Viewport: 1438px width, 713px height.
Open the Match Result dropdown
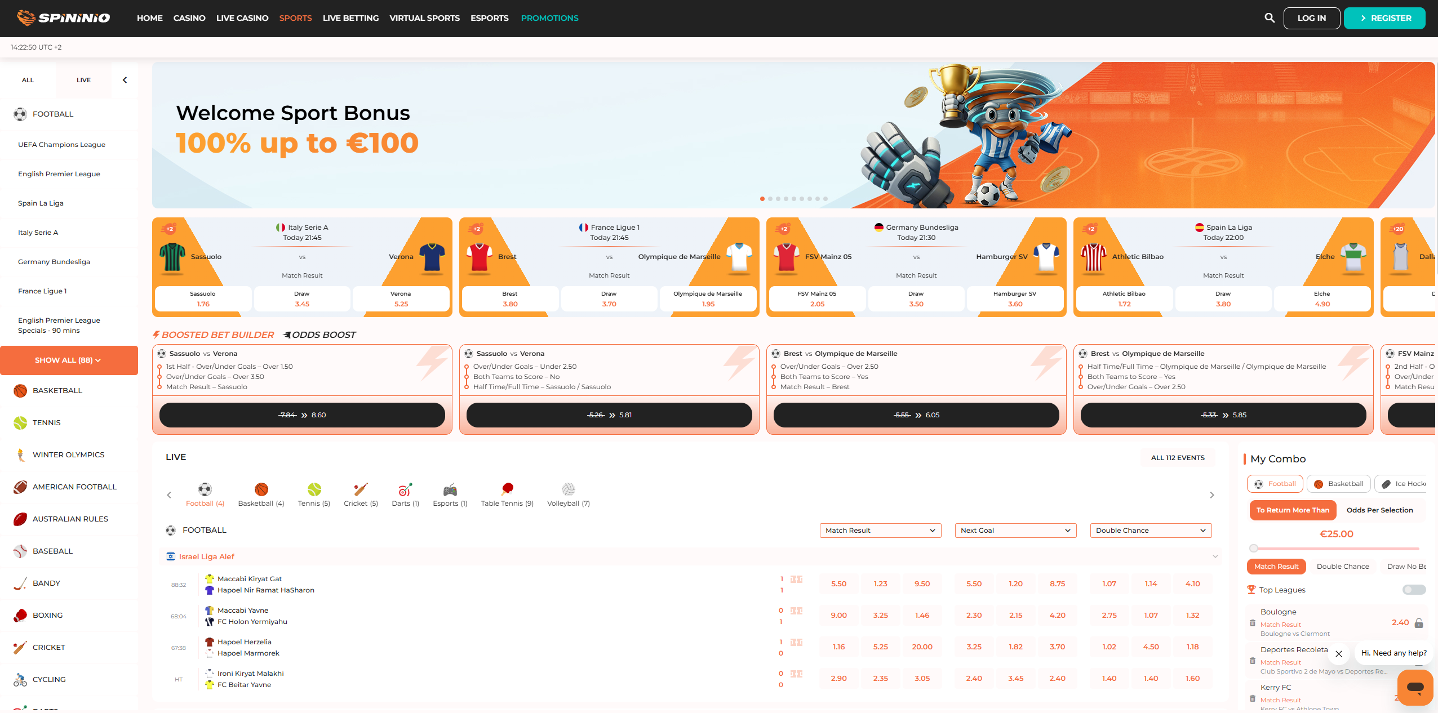point(880,530)
